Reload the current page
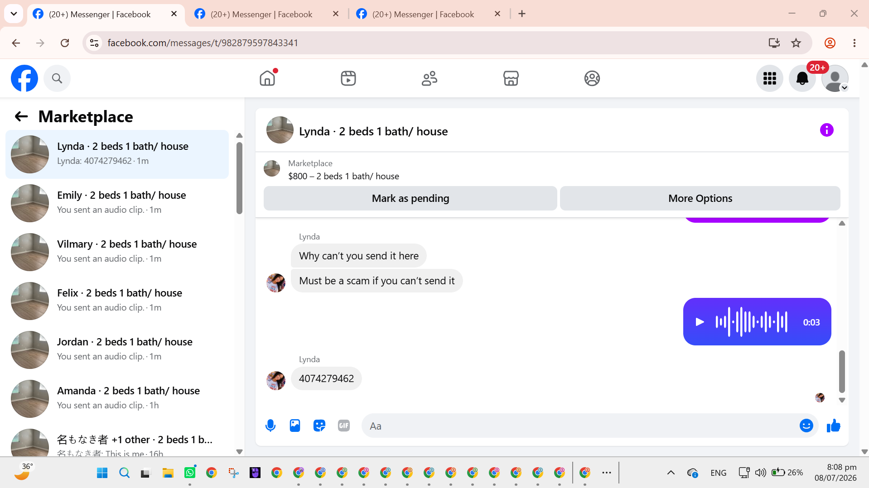Image resolution: width=869 pixels, height=488 pixels. tap(65, 43)
